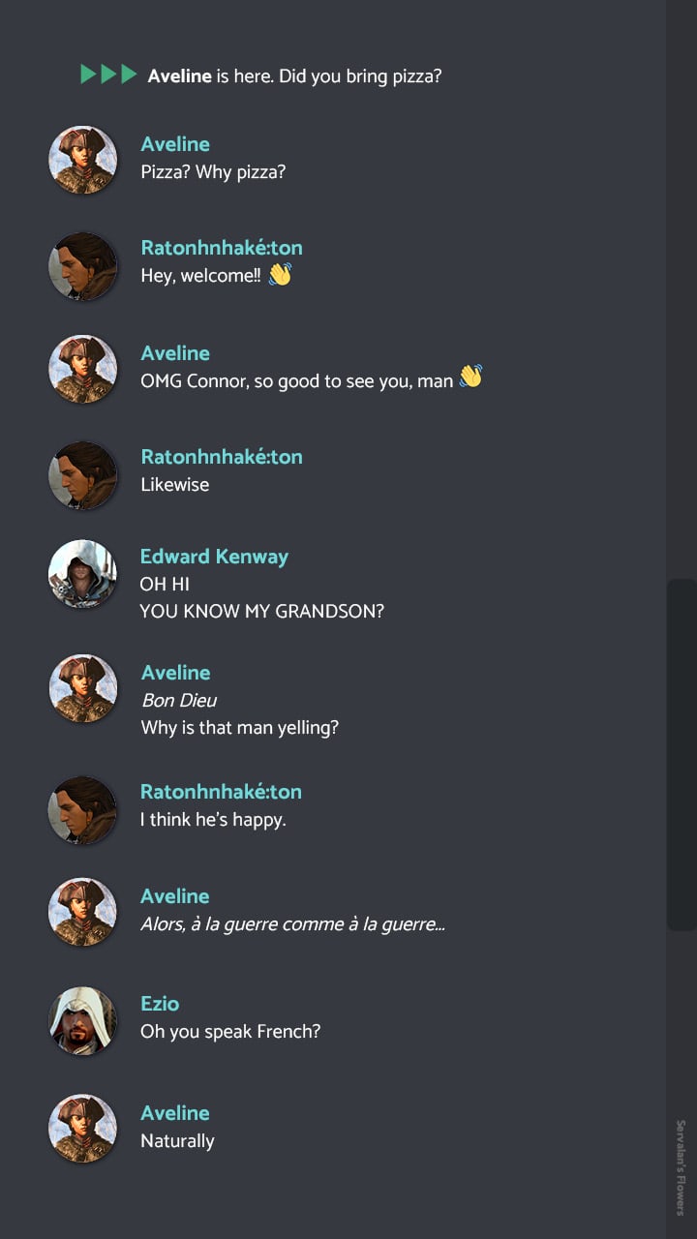Viewport: 697px width, 1239px height.
Task: Open the Edward Kenway username
Action: pos(214,557)
